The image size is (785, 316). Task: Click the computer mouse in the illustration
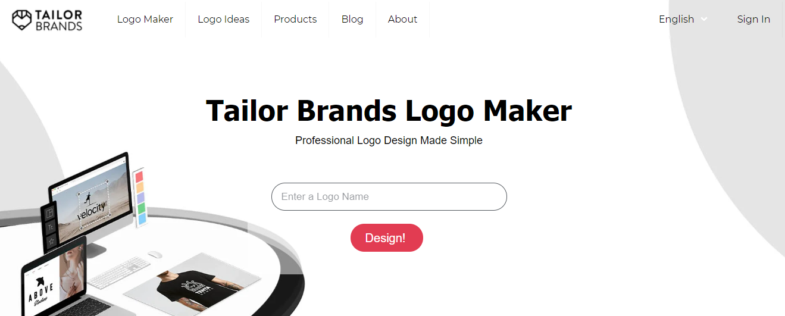(x=155, y=254)
